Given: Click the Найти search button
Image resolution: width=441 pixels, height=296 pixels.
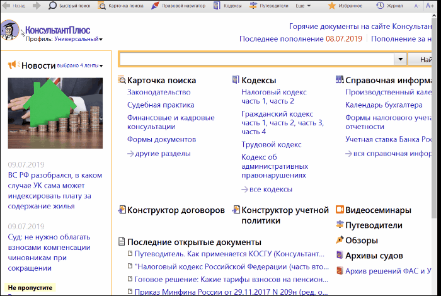Looking at the screenshot, I should pyautogui.click(x=420, y=59).
